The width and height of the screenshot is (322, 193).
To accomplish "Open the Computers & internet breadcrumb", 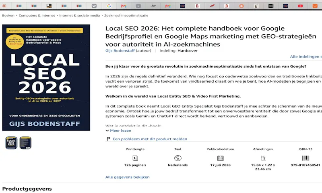I will 37,15.
